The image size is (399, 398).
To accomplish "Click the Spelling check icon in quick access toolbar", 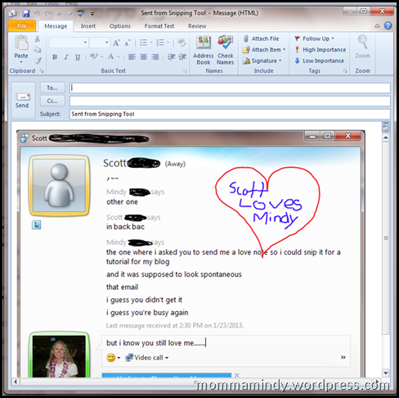I will point(81,13).
